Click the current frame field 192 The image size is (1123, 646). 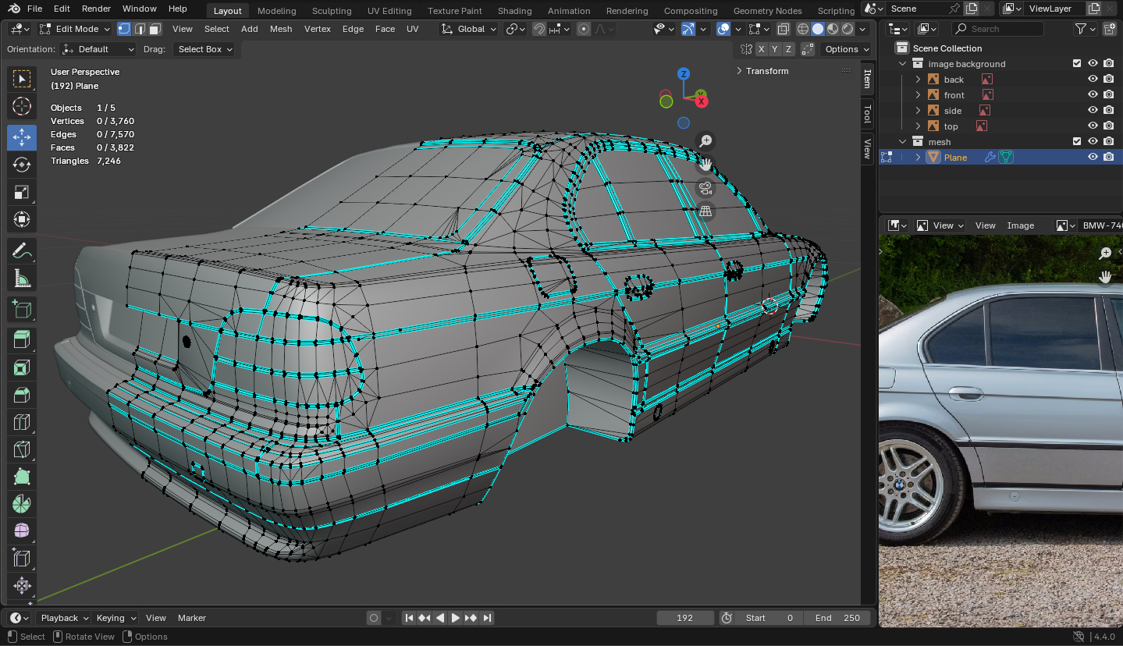click(684, 618)
